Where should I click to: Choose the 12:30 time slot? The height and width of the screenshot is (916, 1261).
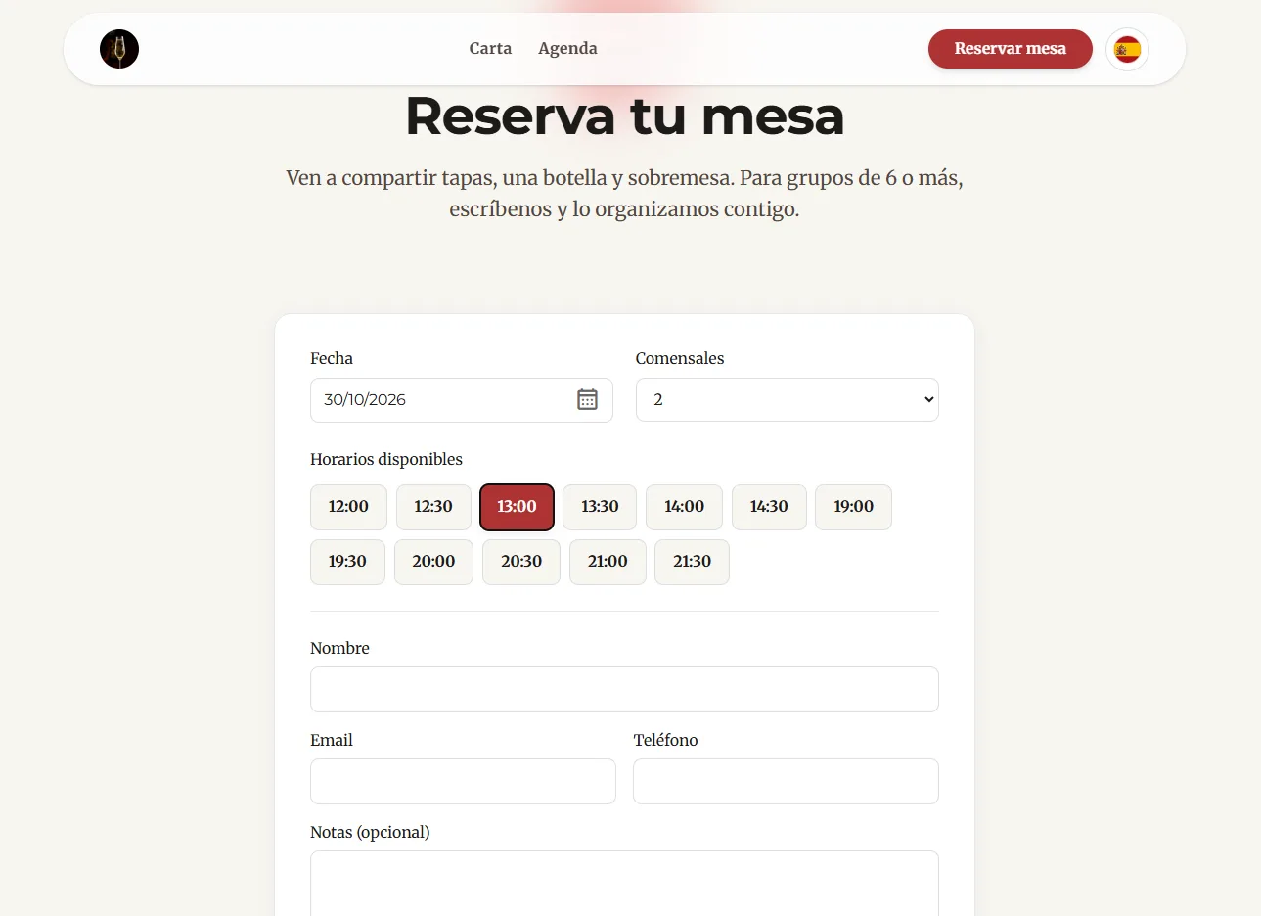[x=433, y=507]
